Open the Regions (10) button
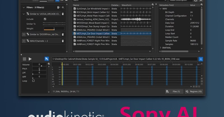224x117 pixels. 194,92
